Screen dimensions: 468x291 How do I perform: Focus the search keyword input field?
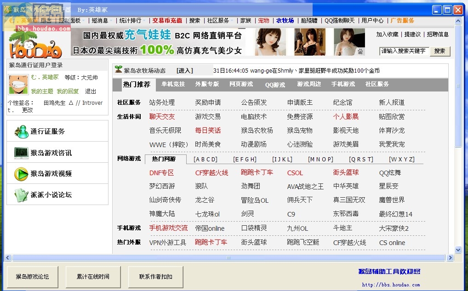coord(404,51)
